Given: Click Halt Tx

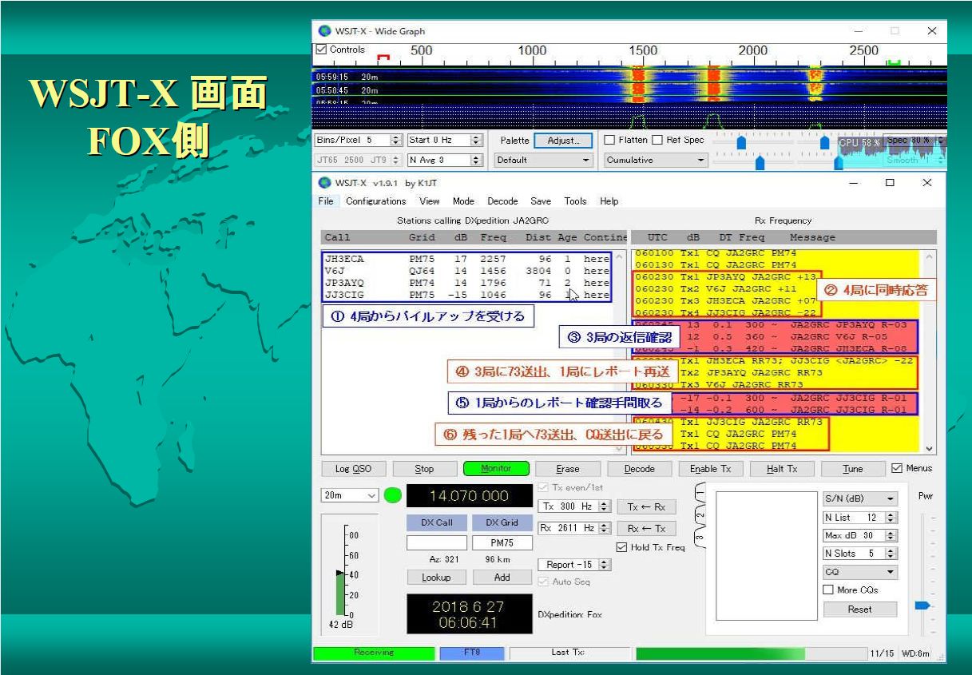Looking at the screenshot, I should 782,469.
